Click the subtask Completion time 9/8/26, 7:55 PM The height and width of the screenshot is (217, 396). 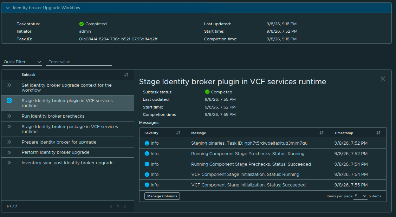pos(220,114)
